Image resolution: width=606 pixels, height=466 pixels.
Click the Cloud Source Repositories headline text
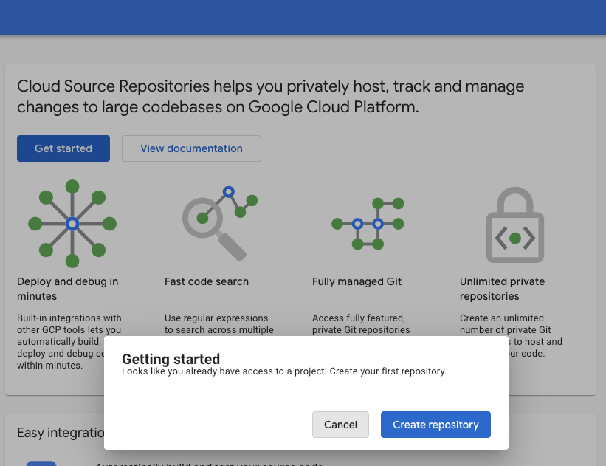point(271,97)
